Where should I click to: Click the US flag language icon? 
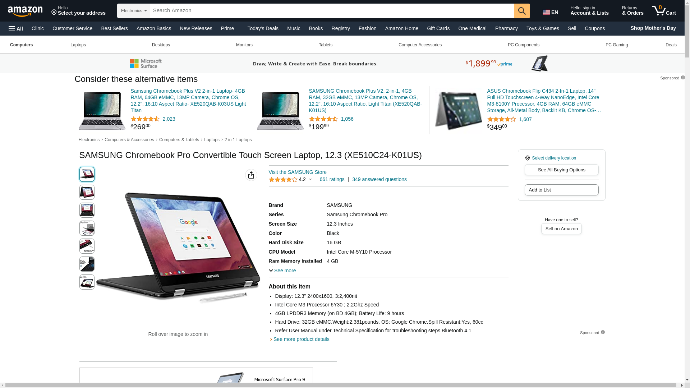point(546,13)
